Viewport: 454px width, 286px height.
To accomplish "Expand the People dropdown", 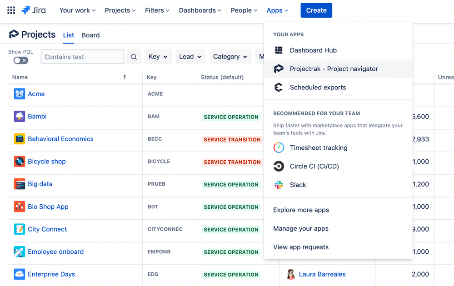I will (244, 10).
